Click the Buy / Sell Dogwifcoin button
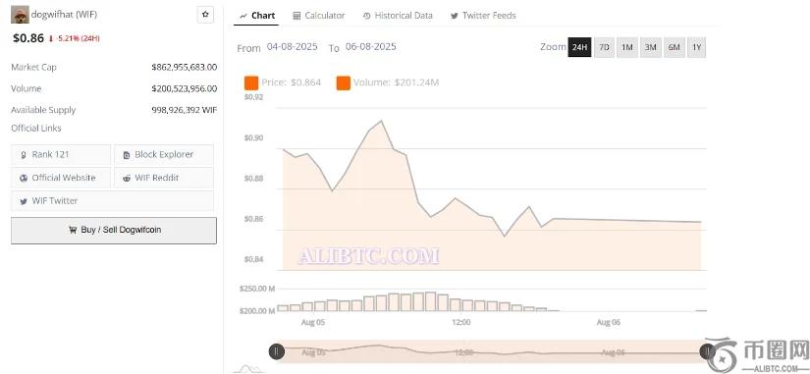810x374 pixels. click(114, 231)
